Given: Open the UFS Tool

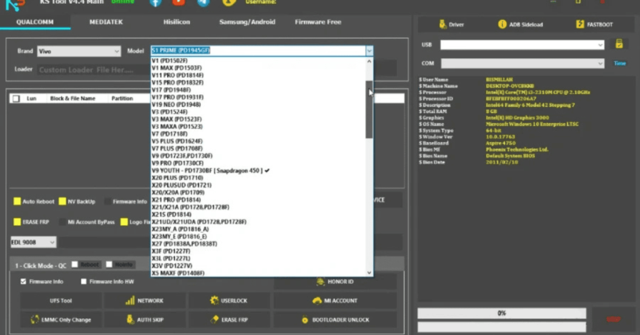Looking at the screenshot, I should click(x=61, y=301).
